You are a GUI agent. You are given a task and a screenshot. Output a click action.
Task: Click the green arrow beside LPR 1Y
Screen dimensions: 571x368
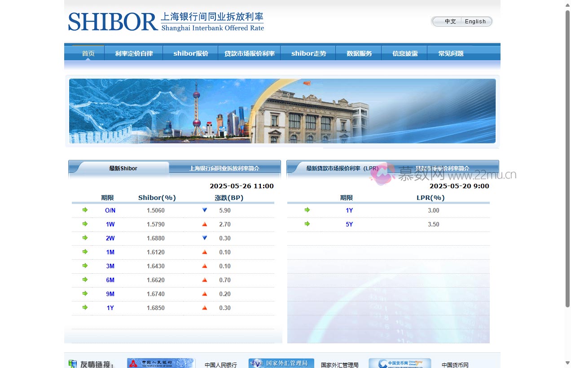click(x=307, y=210)
